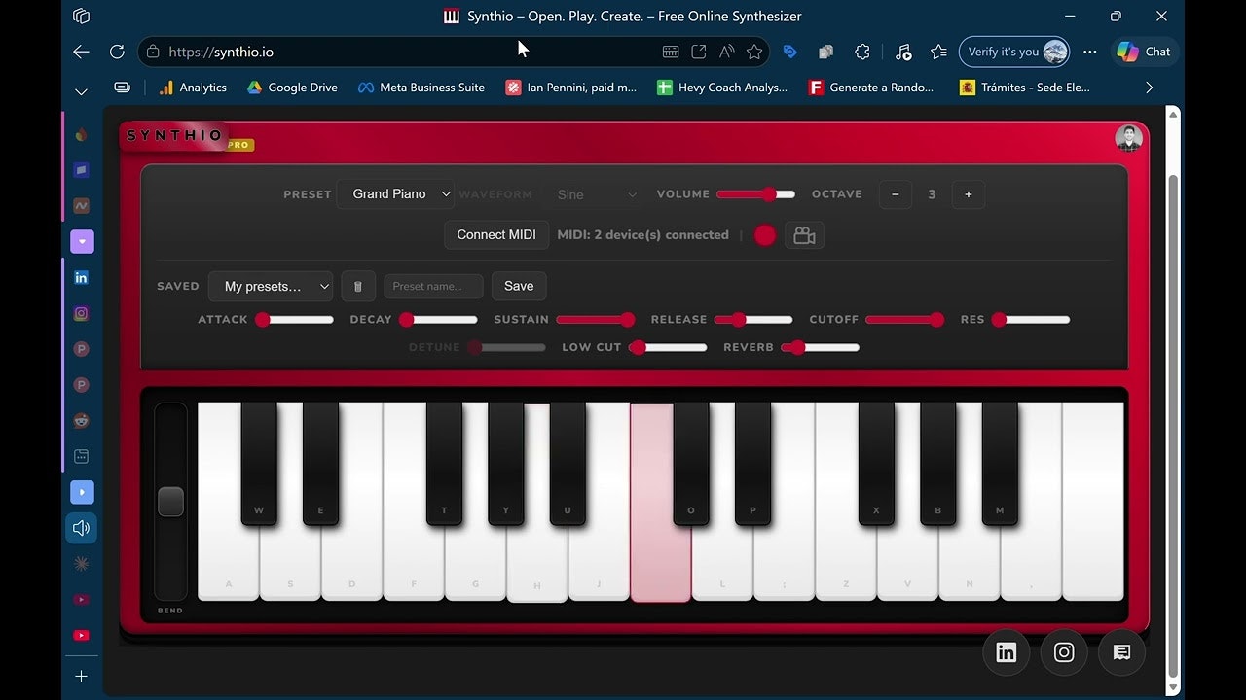Open the browser Settings and more menu
This screenshot has width=1246, height=700.
click(1090, 52)
